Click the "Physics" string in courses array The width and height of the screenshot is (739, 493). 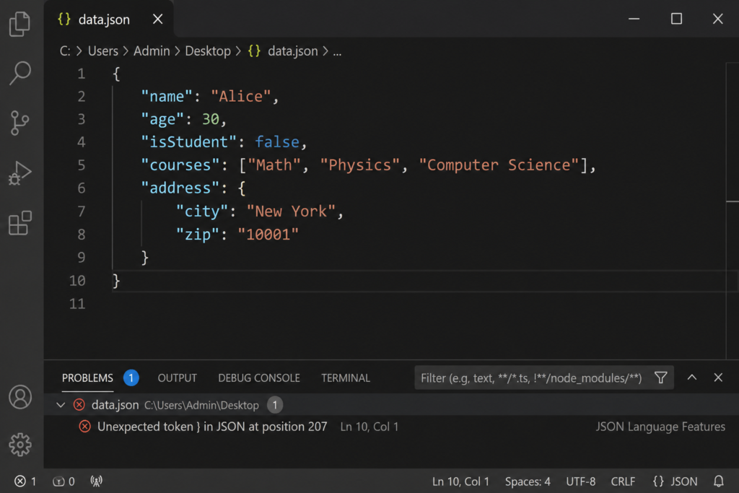360,165
